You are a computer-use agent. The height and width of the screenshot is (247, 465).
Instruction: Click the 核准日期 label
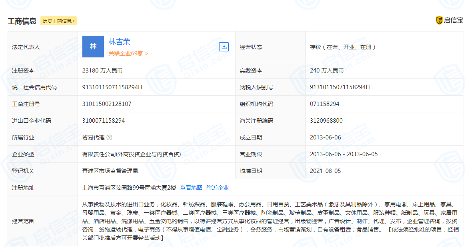click(251, 171)
